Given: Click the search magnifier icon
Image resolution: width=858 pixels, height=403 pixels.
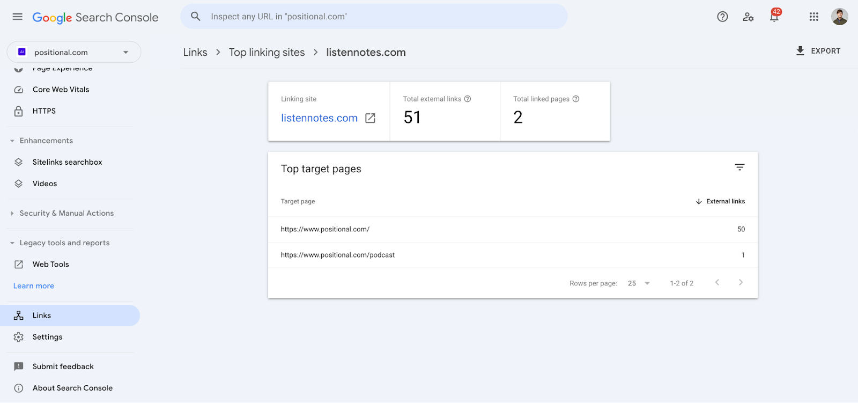Looking at the screenshot, I should 196,17.
